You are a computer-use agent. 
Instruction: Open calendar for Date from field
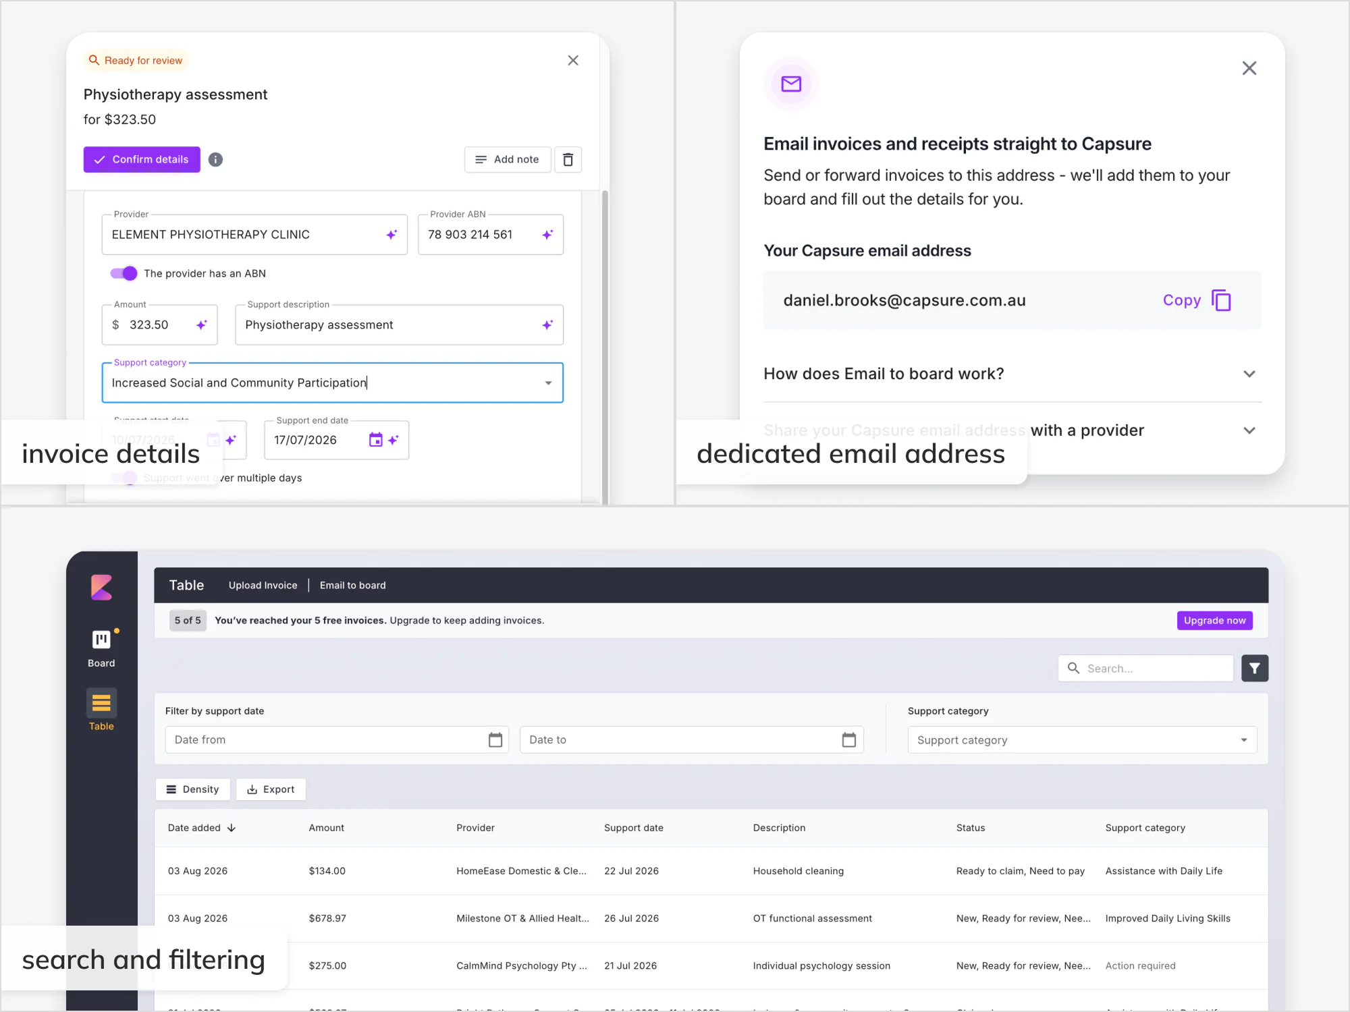pyautogui.click(x=495, y=740)
